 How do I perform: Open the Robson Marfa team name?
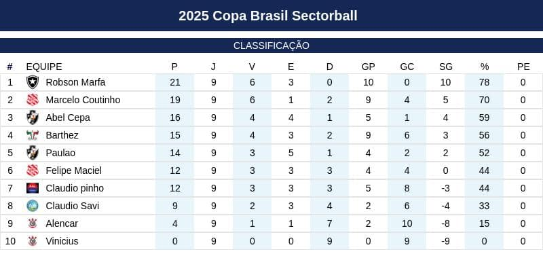coord(75,82)
